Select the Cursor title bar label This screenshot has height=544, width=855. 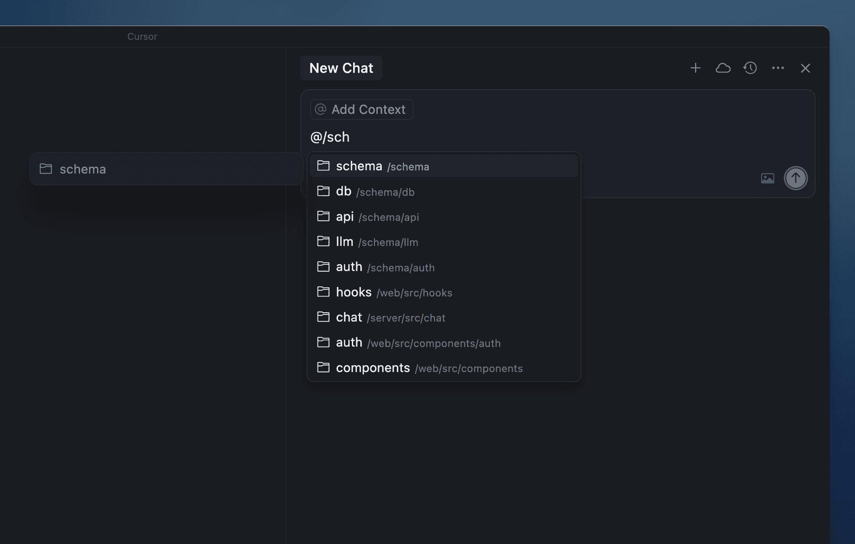click(142, 37)
